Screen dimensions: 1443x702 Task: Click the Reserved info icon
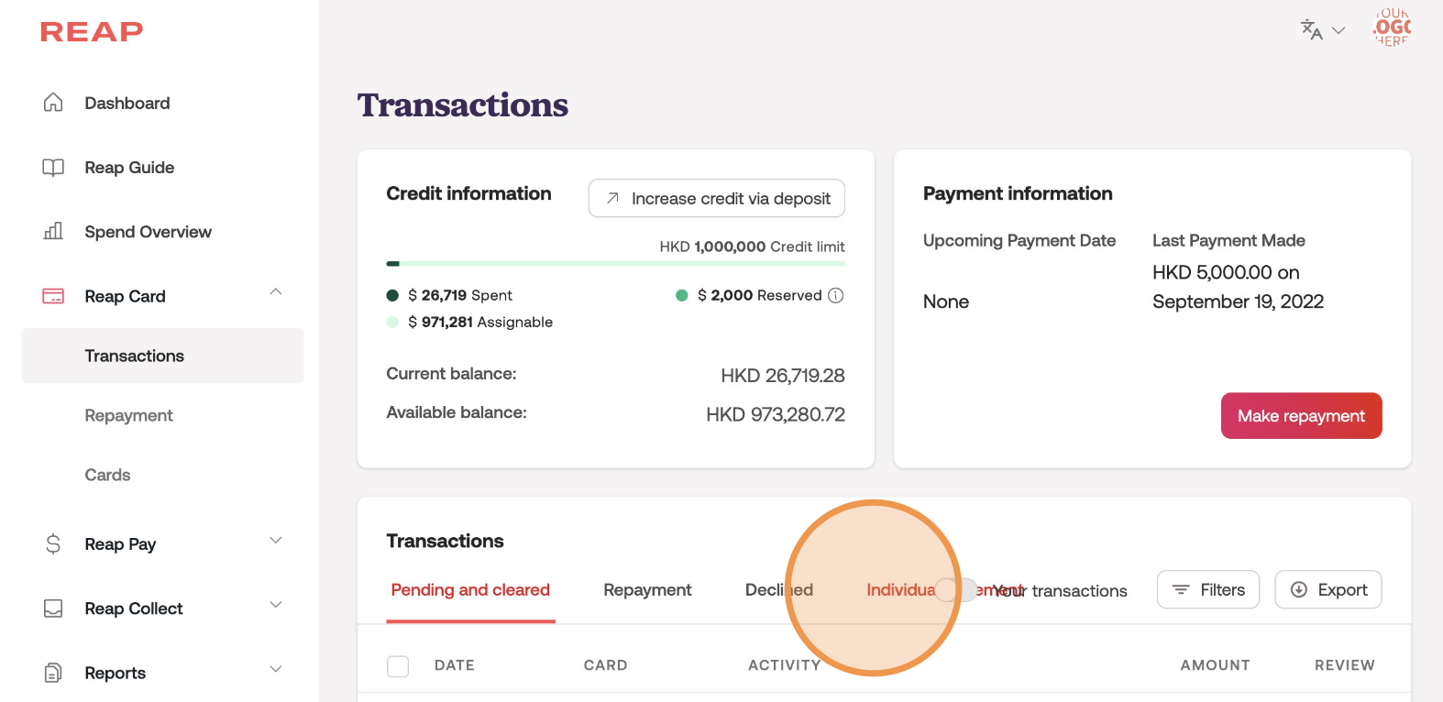point(835,295)
